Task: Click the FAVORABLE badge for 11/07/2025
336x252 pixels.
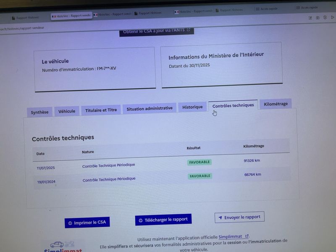Action: pos(199,162)
